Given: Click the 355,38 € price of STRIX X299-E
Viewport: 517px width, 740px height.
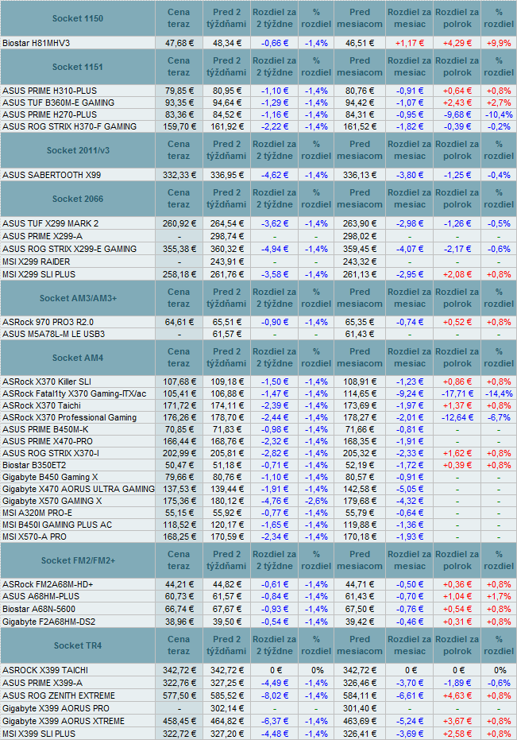Looking at the screenshot, I should tap(179, 250).
